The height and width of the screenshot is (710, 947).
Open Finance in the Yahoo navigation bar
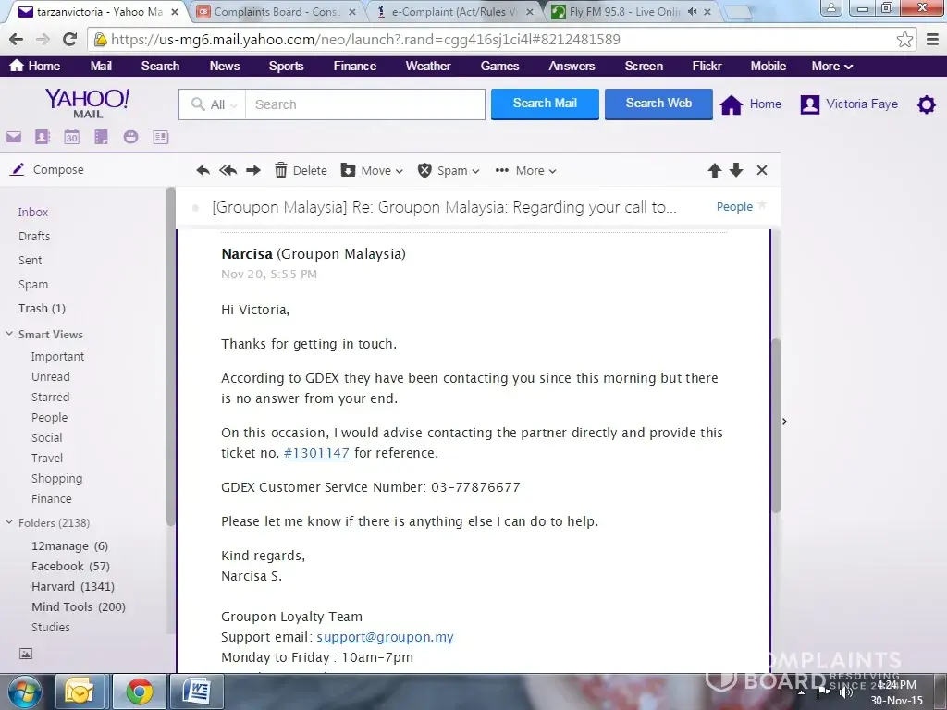(354, 66)
